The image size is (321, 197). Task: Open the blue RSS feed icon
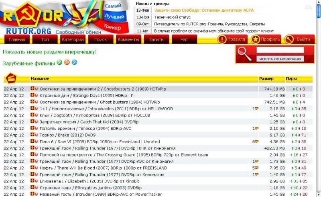75,62
